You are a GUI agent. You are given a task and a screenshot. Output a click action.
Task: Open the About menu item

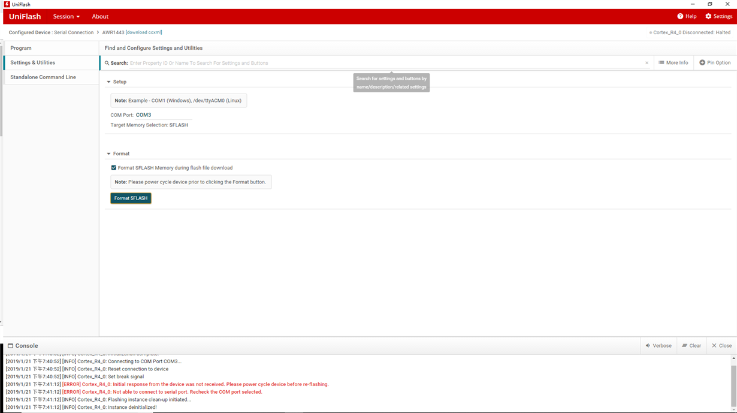point(100,16)
